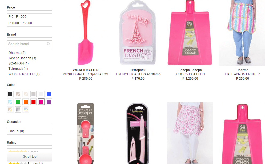
Task: Open the CHOP 2 POT PLUS product link
Action: [190, 74]
